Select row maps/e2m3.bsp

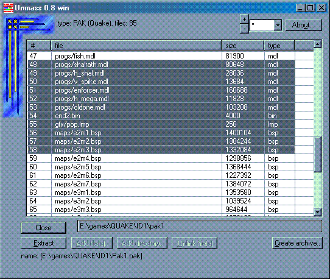[161, 150]
